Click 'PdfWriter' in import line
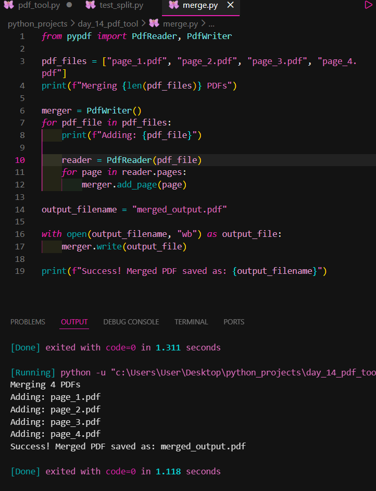376x491 pixels. click(209, 36)
